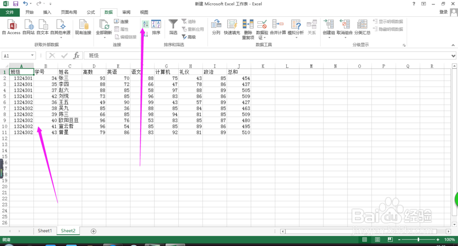Switch to the 视图 View tab

[x=144, y=12]
